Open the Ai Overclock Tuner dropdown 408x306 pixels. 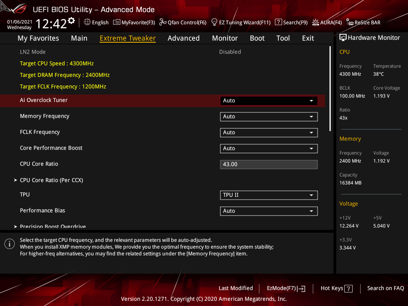(269, 101)
